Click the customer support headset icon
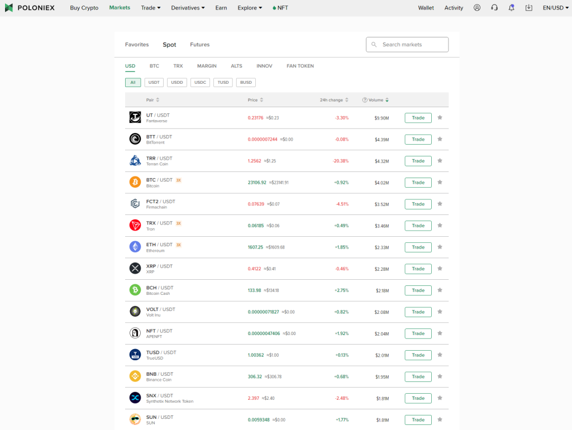The height and width of the screenshot is (430, 572). pos(494,8)
